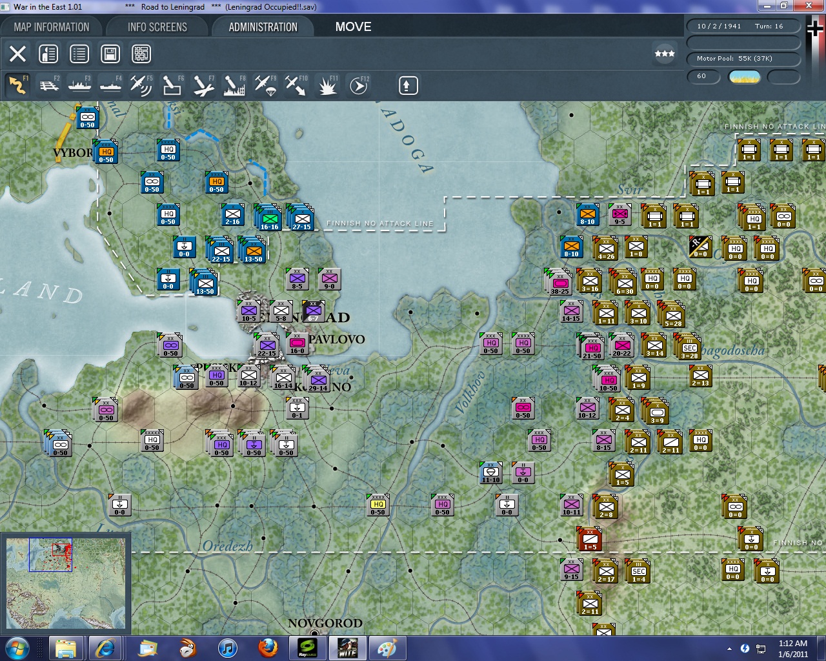This screenshot has width=826, height=661.
Task: Select the Soviet 4=26 infantry stack
Action: pyautogui.click(x=605, y=249)
